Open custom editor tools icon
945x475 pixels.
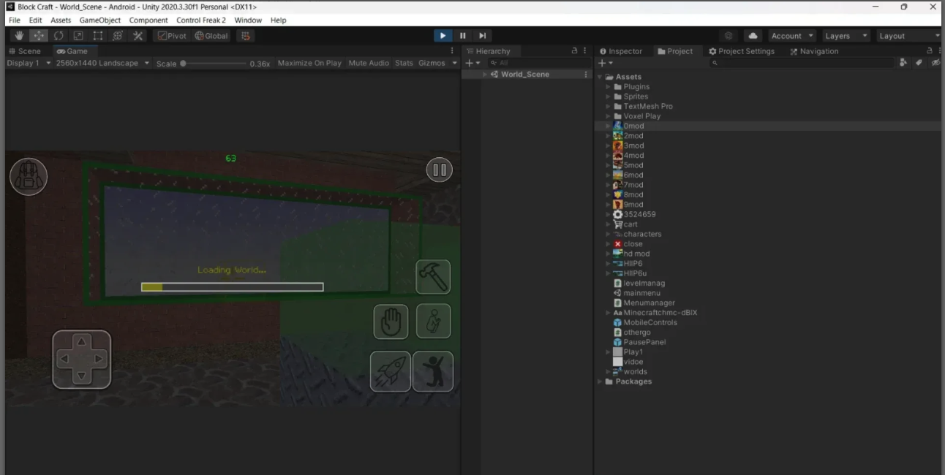click(138, 36)
